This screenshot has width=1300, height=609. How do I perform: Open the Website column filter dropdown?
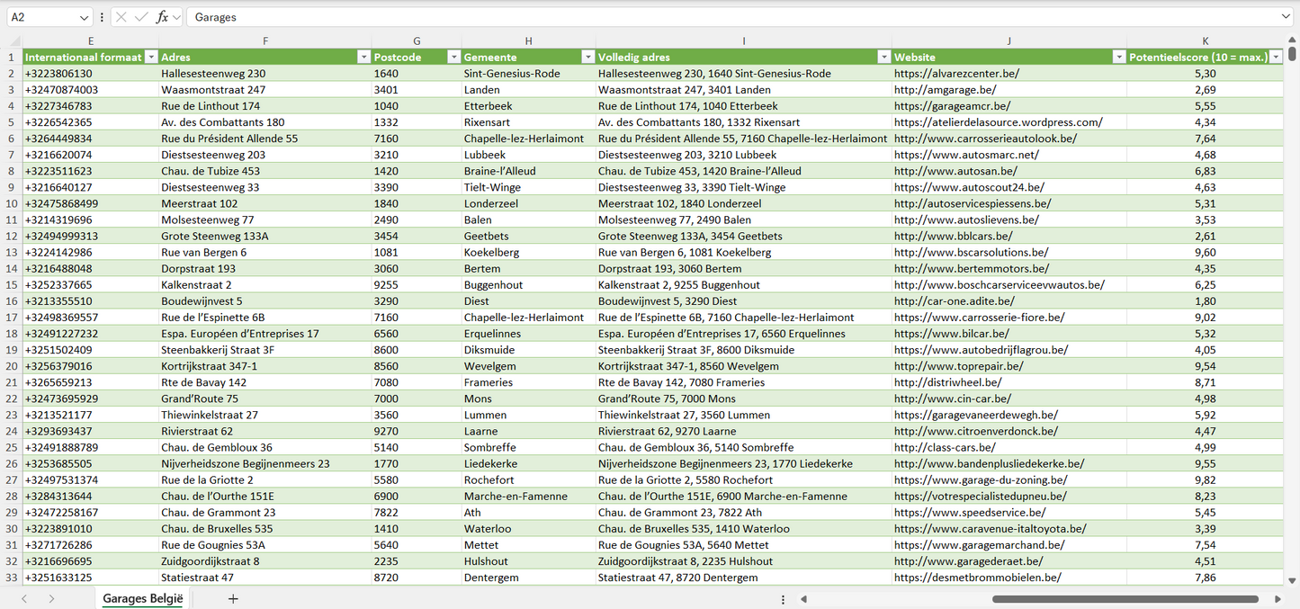coord(1119,57)
